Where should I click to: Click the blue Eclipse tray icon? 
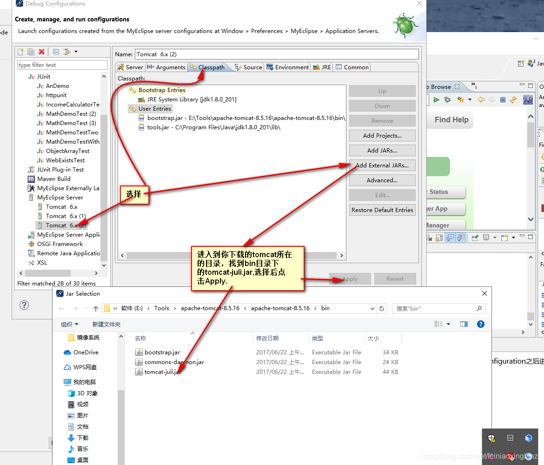tap(529, 438)
